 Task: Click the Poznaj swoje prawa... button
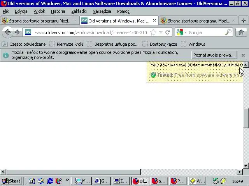point(214,55)
